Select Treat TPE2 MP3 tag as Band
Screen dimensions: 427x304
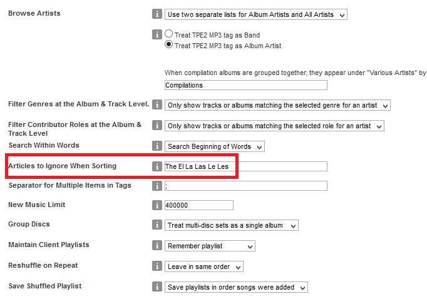pyautogui.click(x=169, y=34)
